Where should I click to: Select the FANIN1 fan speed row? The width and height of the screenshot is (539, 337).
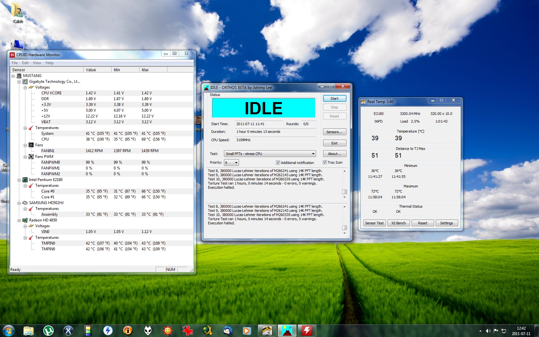(102, 151)
